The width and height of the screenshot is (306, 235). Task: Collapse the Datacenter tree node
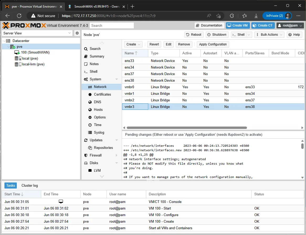[4, 41]
